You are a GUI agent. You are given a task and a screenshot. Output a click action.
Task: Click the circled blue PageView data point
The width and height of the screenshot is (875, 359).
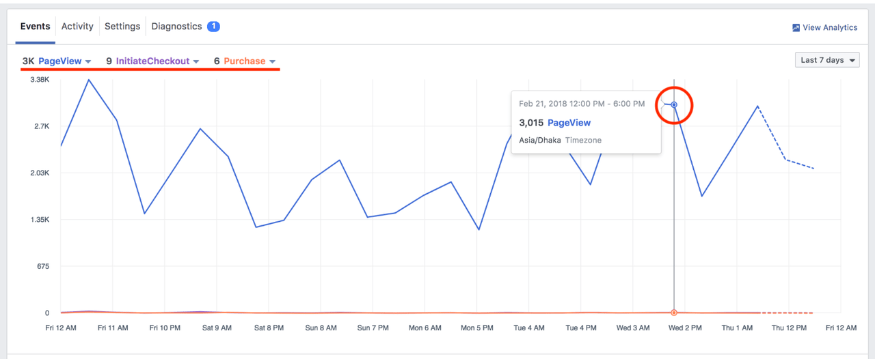tap(674, 104)
